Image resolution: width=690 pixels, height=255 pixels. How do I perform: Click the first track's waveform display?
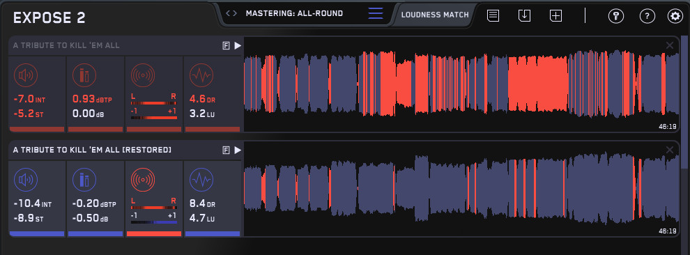461,84
